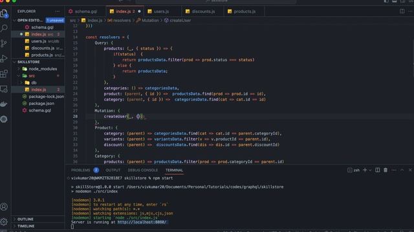
Task: Split the terminal panel
Action: pos(378,170)
